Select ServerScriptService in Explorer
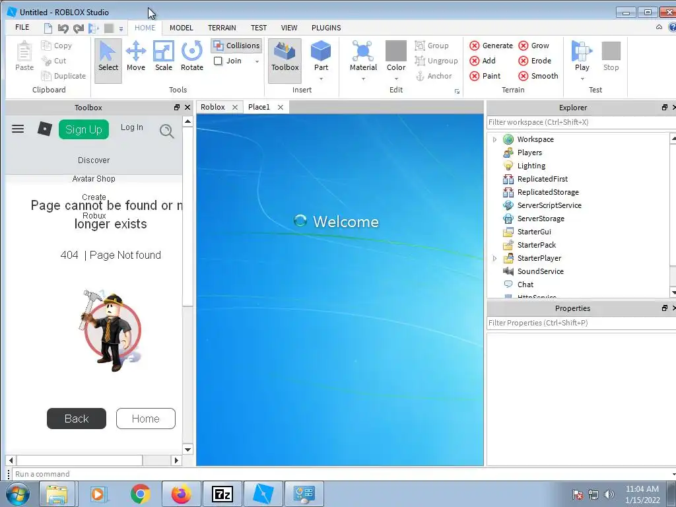Viewport: 676px width, 507px height. click(549, 206)
